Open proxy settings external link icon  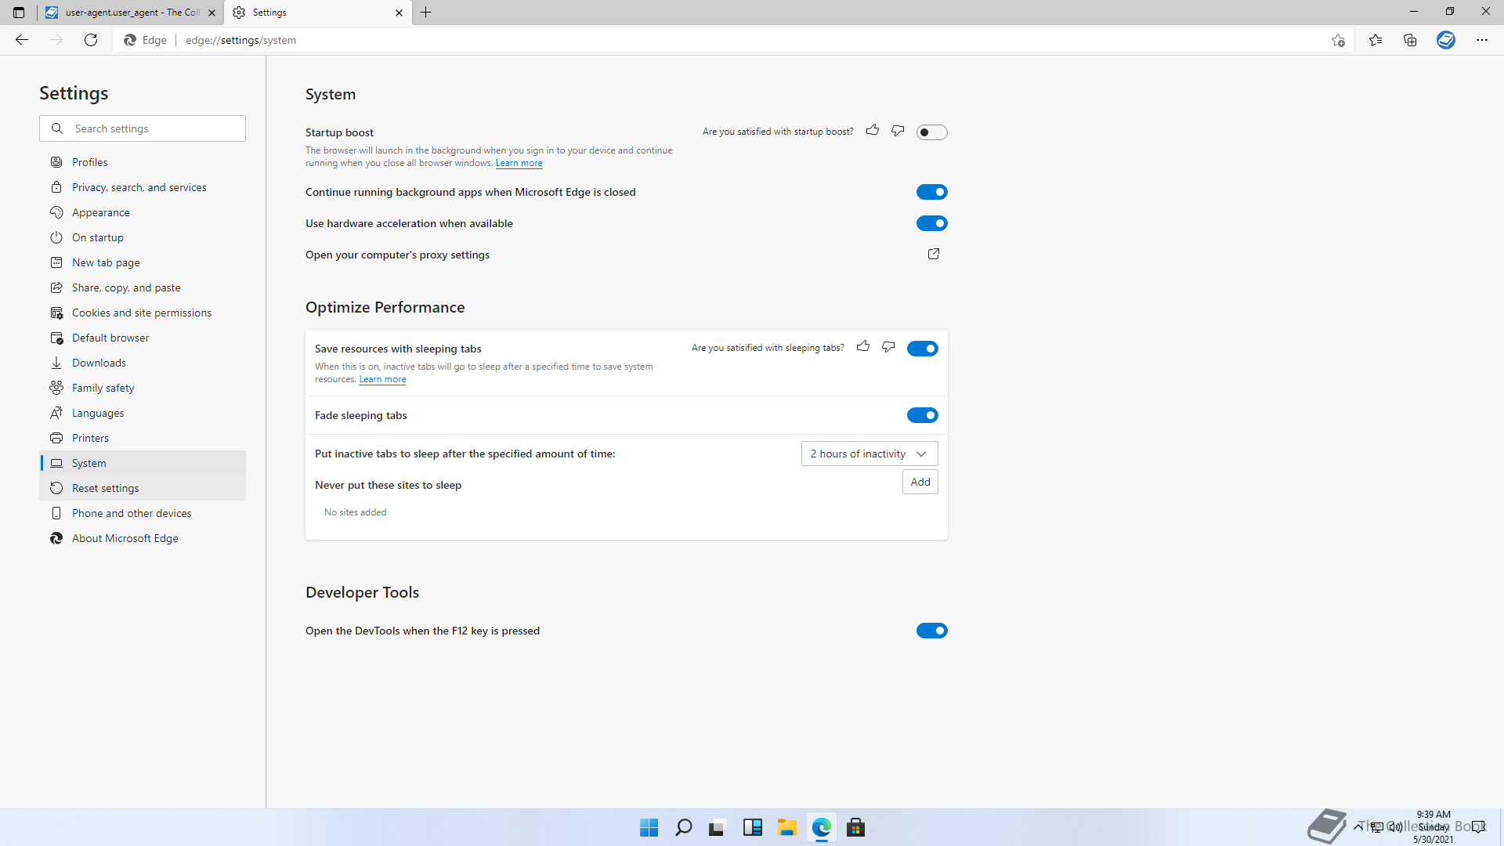(934, 254)
